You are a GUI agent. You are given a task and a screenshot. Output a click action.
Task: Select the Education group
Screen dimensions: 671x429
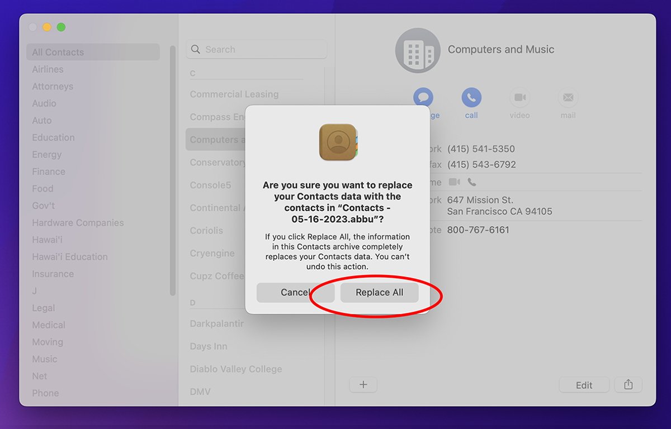[x=53, y=137]
